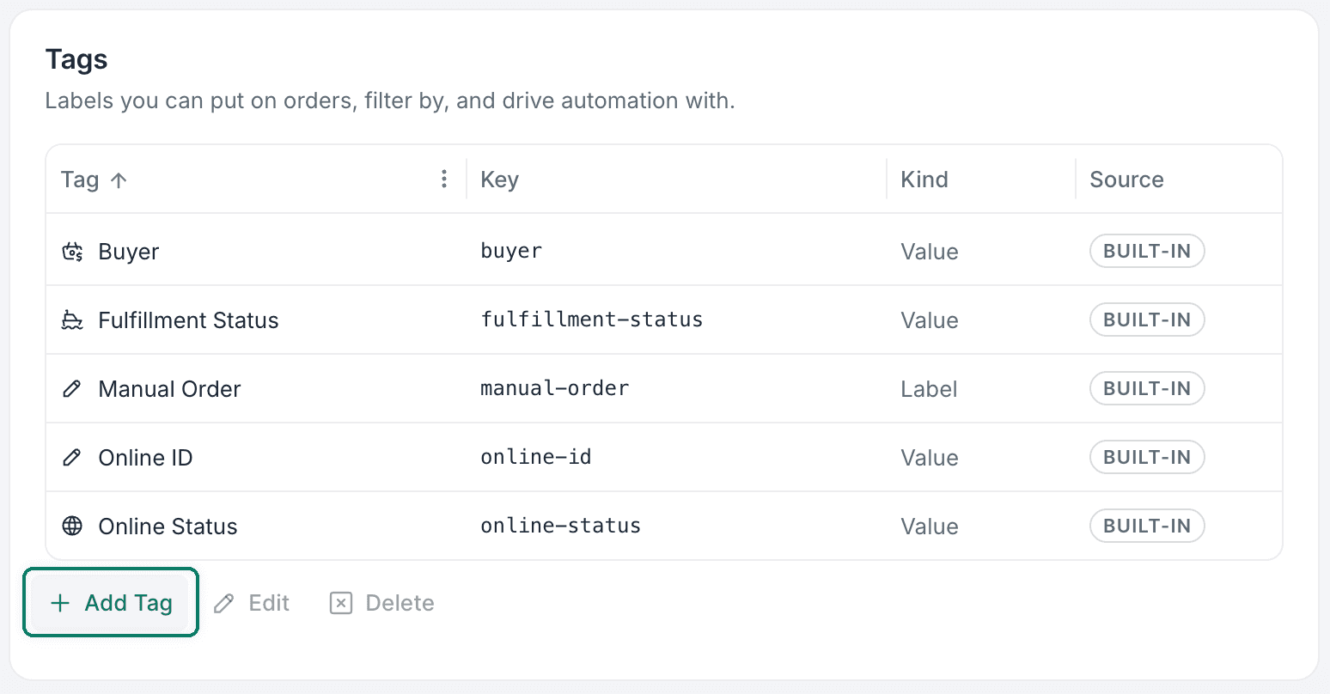Click the BUILT-IN badge in Online Status row
1330x694 pixels.
tap(1147, 526)
